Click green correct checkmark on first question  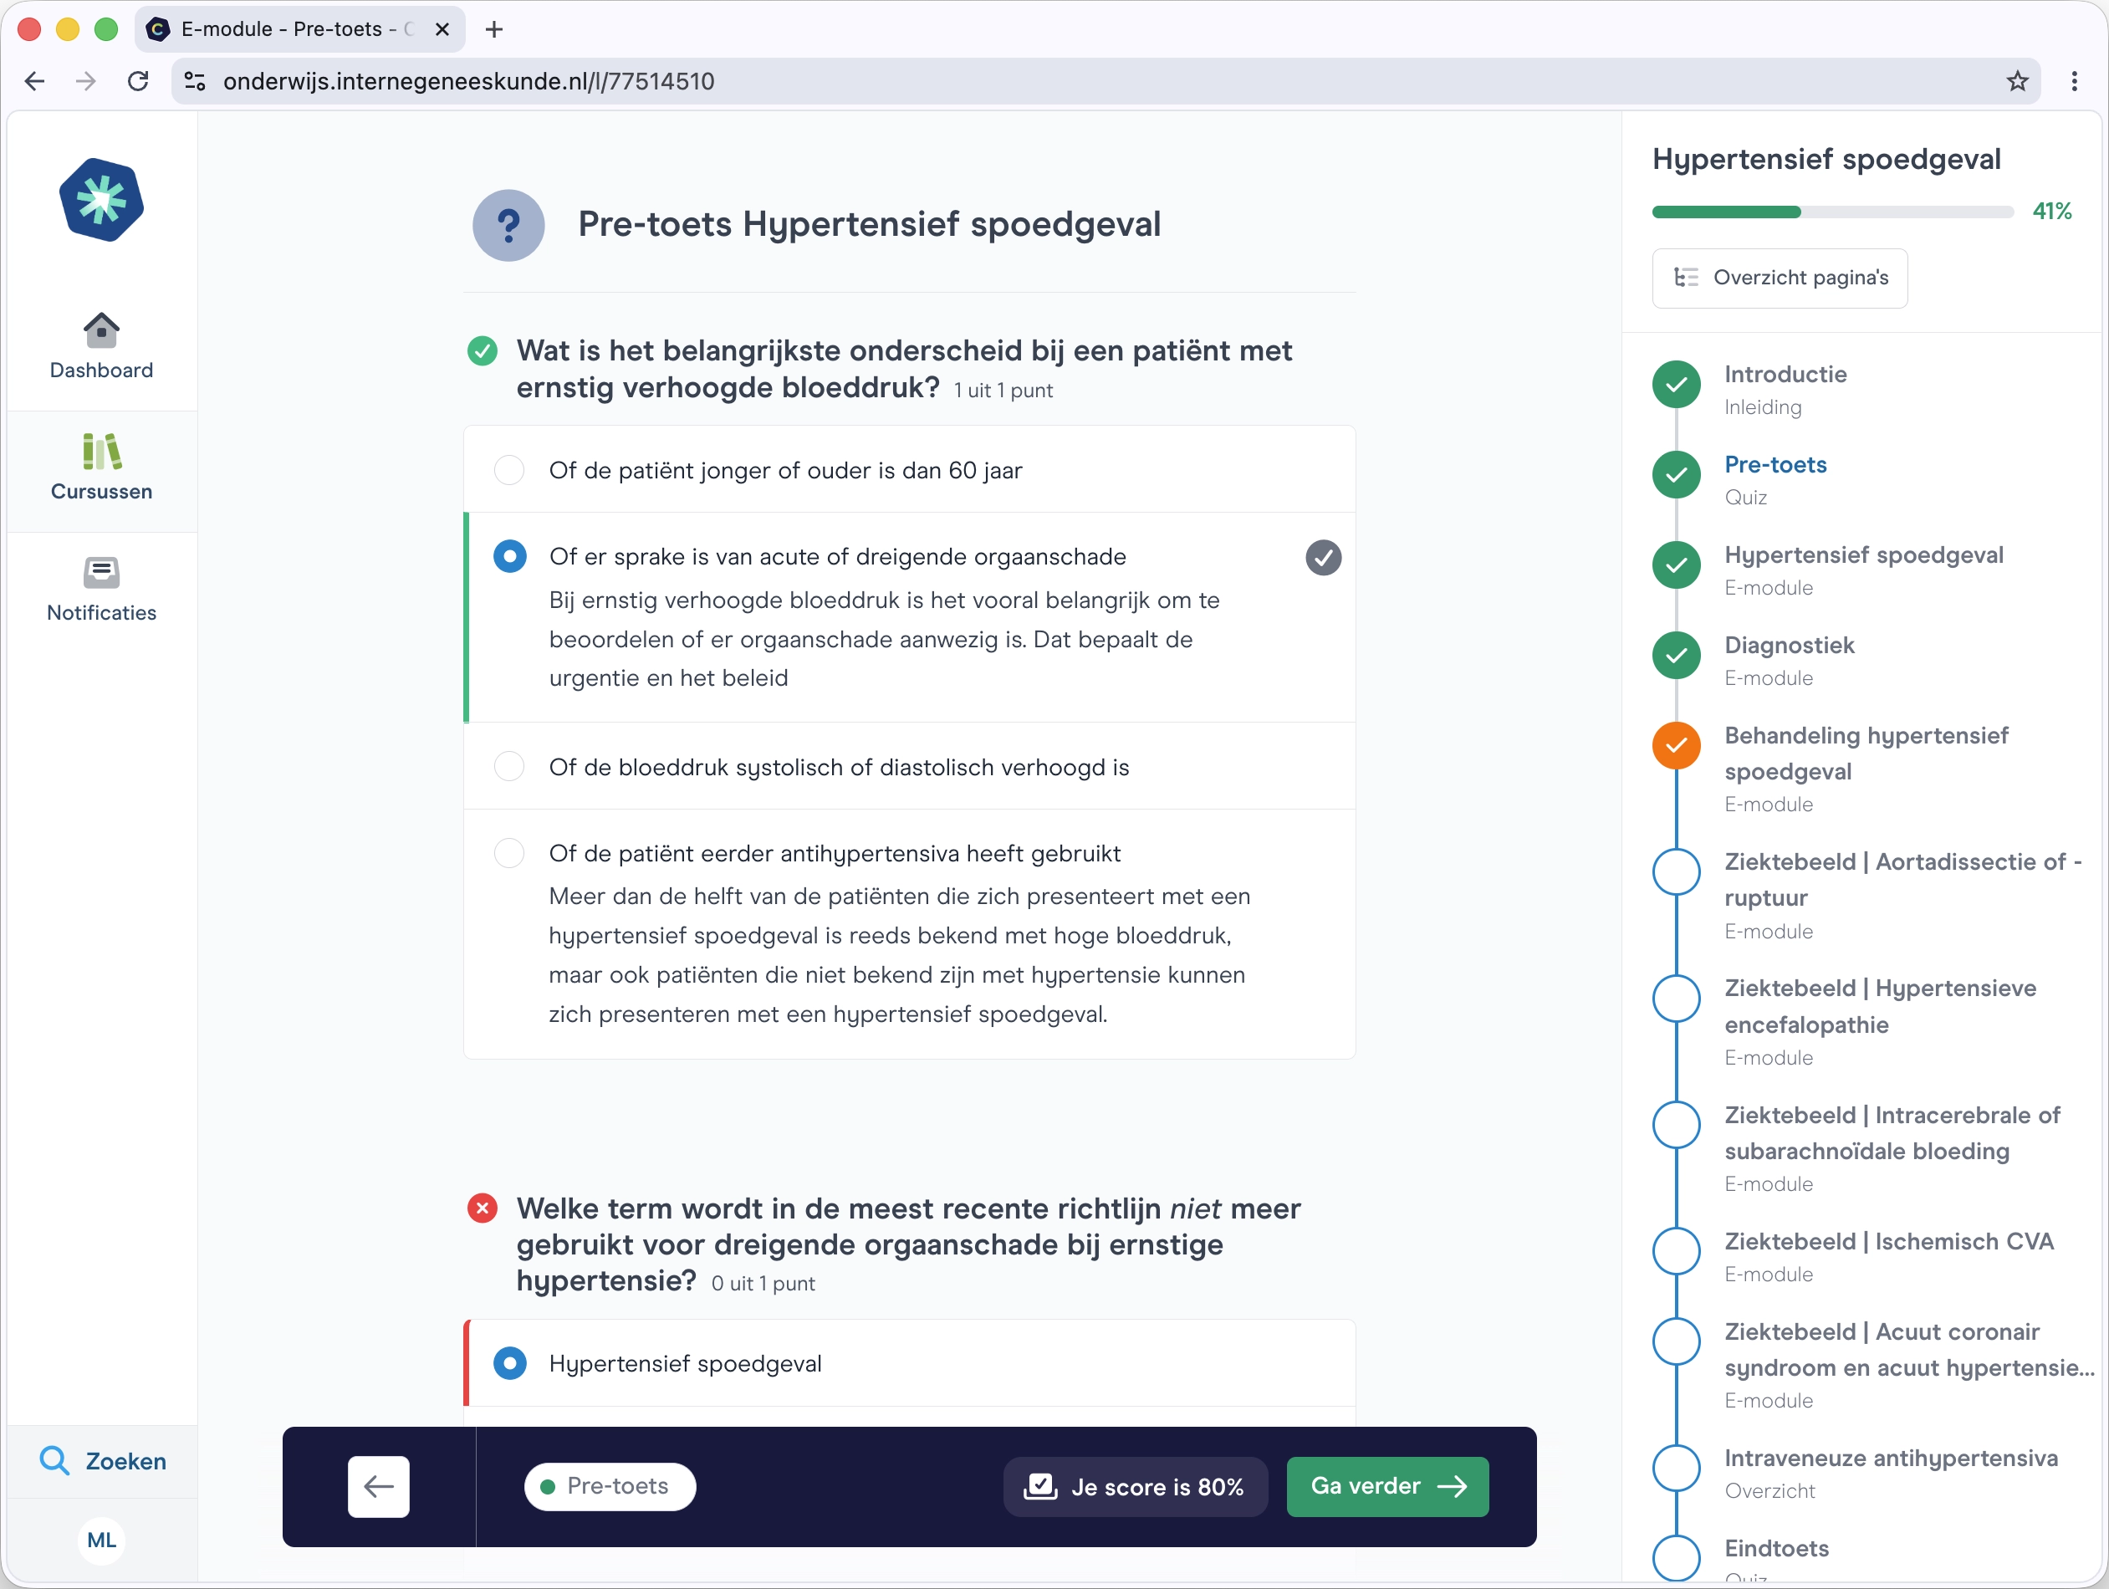tap(483, 351)
